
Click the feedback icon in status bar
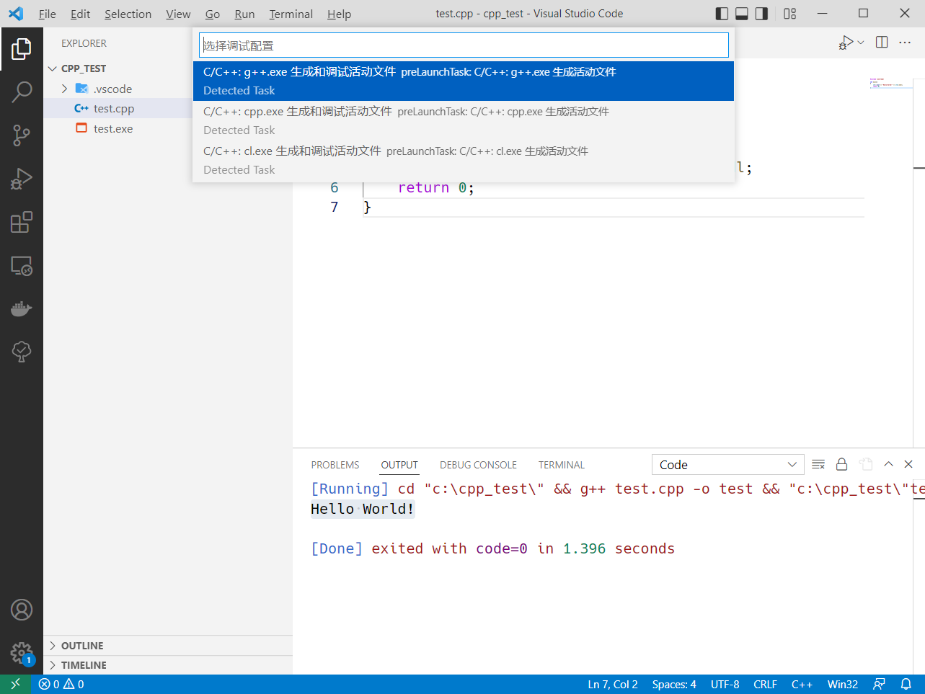(x=879, y=685)
